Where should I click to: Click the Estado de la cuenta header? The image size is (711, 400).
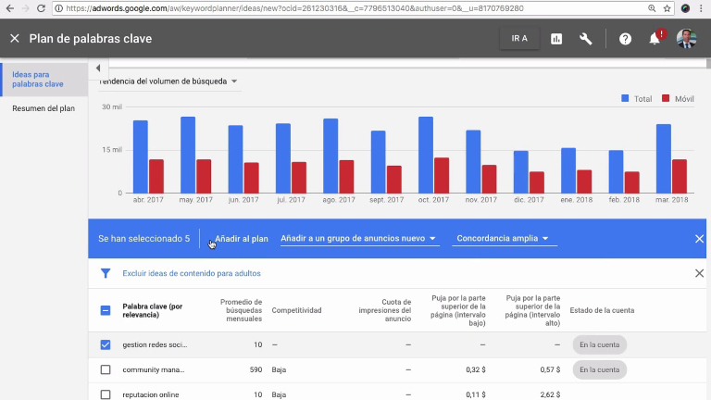pos(602,310)
